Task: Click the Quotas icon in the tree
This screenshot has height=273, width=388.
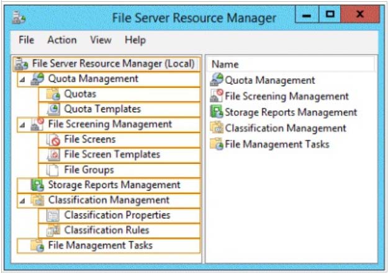Action: (x=53, y=94)
